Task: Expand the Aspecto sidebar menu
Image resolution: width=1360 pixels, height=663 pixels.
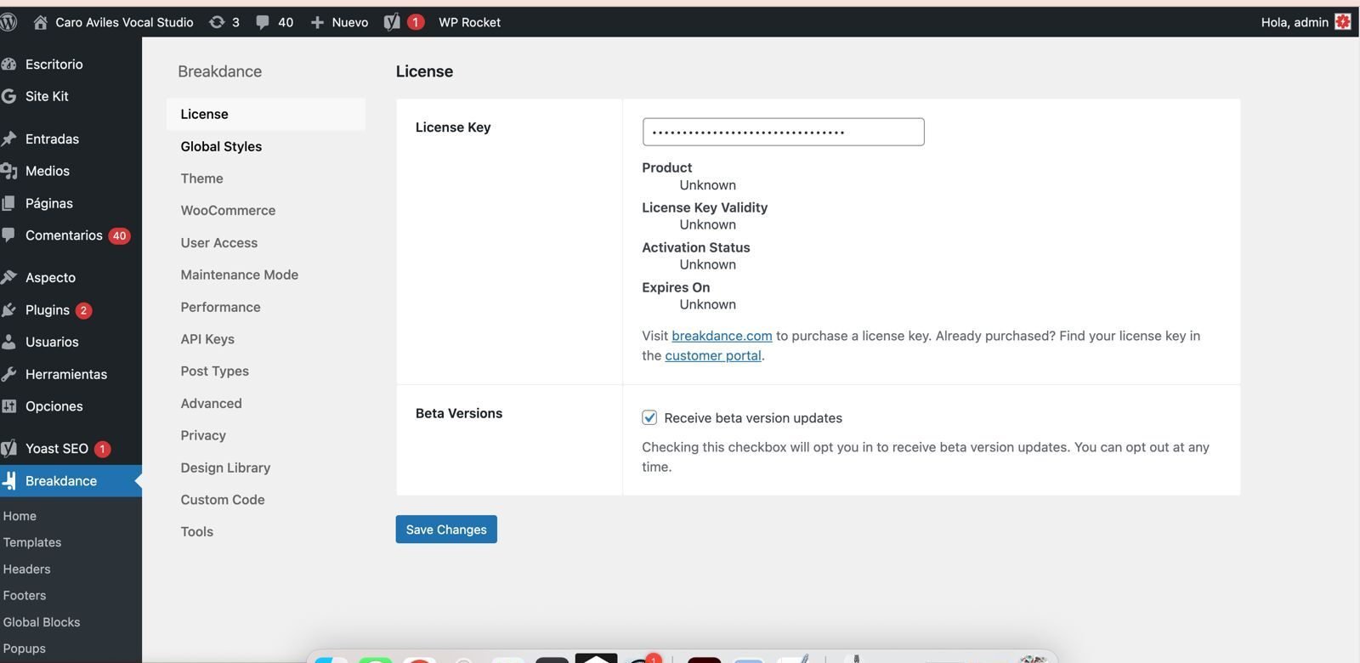Action: pyautogui.click(x=50, y=278)
